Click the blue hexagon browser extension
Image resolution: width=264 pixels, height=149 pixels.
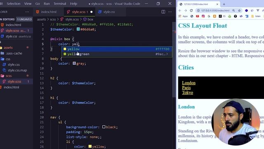coord(246,10)
